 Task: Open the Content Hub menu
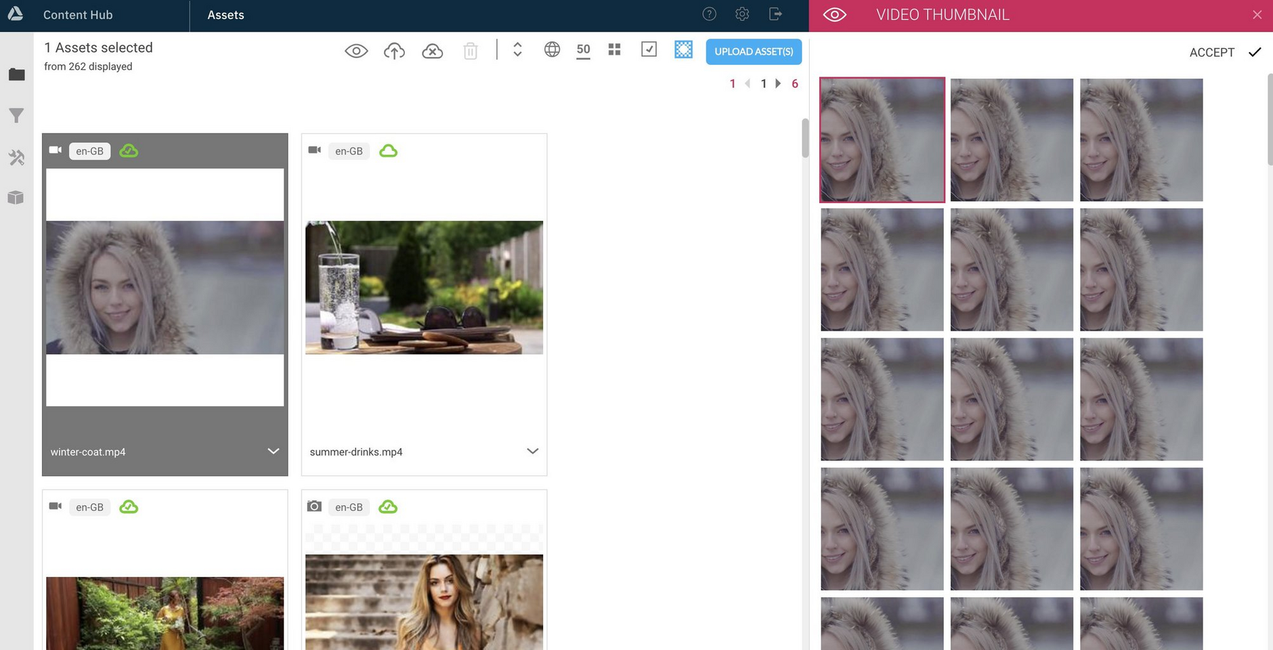[78, 15]
